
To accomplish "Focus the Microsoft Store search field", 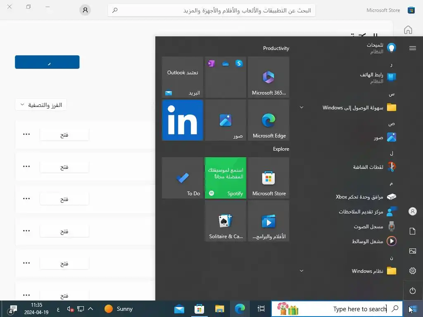I will click(211, 10).
